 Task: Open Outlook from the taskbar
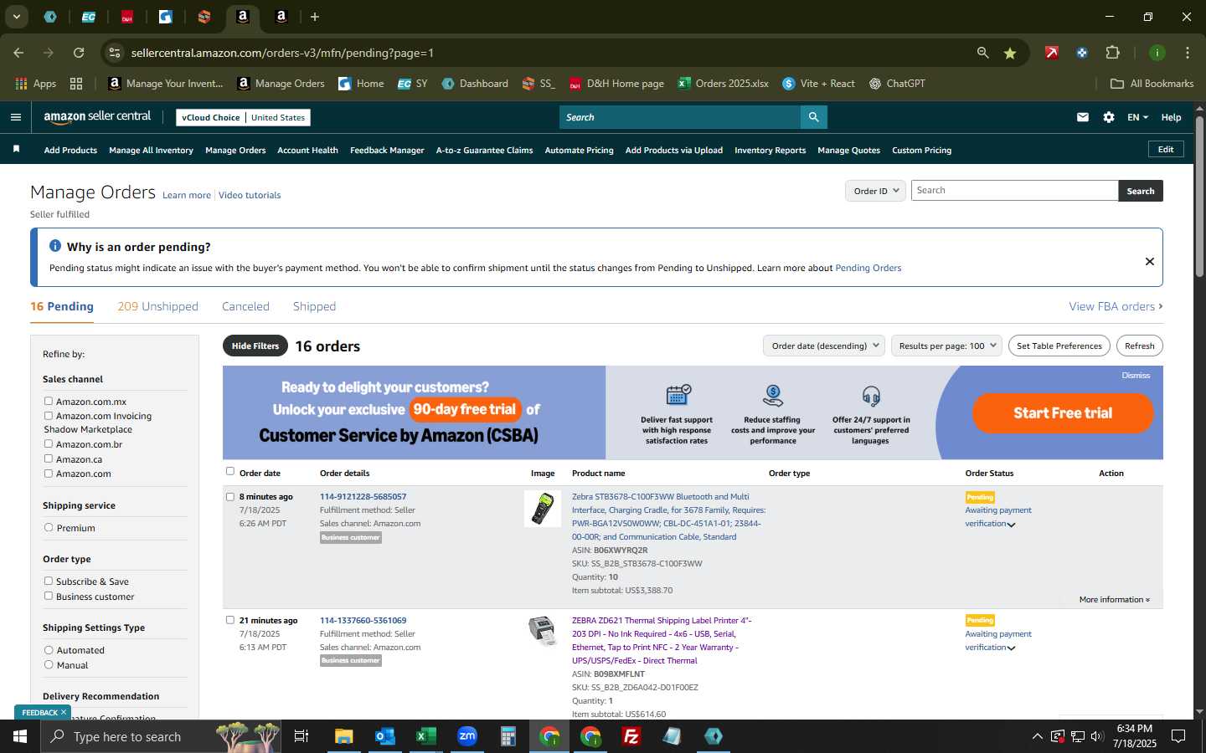[385, 736]
